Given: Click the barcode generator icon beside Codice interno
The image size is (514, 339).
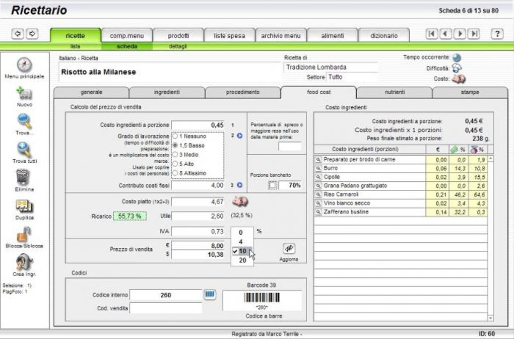Looking at the screenshot, I should coord(210,295).
